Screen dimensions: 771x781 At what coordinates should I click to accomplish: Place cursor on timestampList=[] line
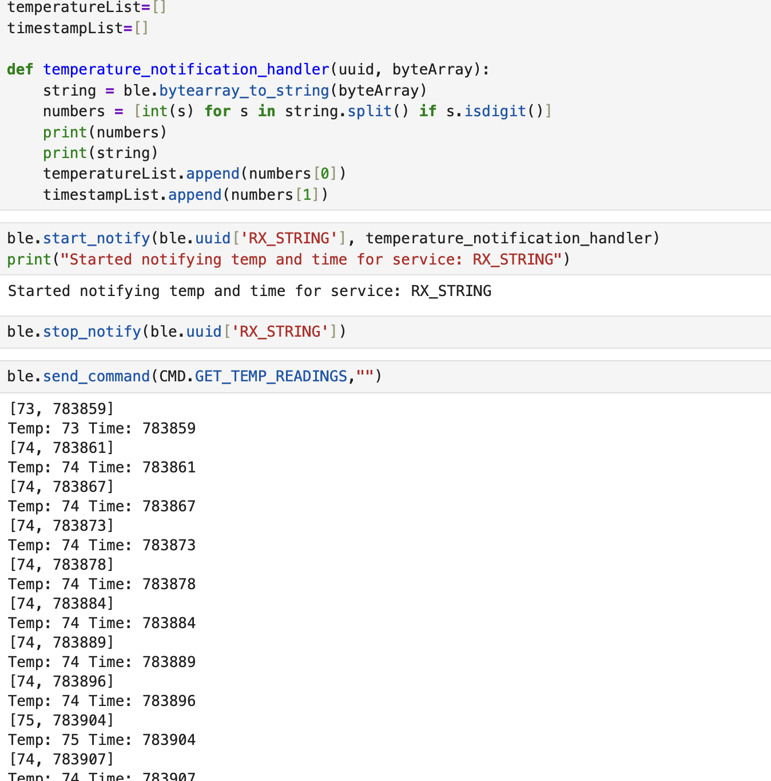point(78,28)
